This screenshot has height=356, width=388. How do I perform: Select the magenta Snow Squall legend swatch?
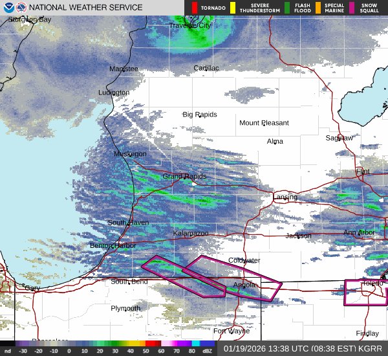354,8
